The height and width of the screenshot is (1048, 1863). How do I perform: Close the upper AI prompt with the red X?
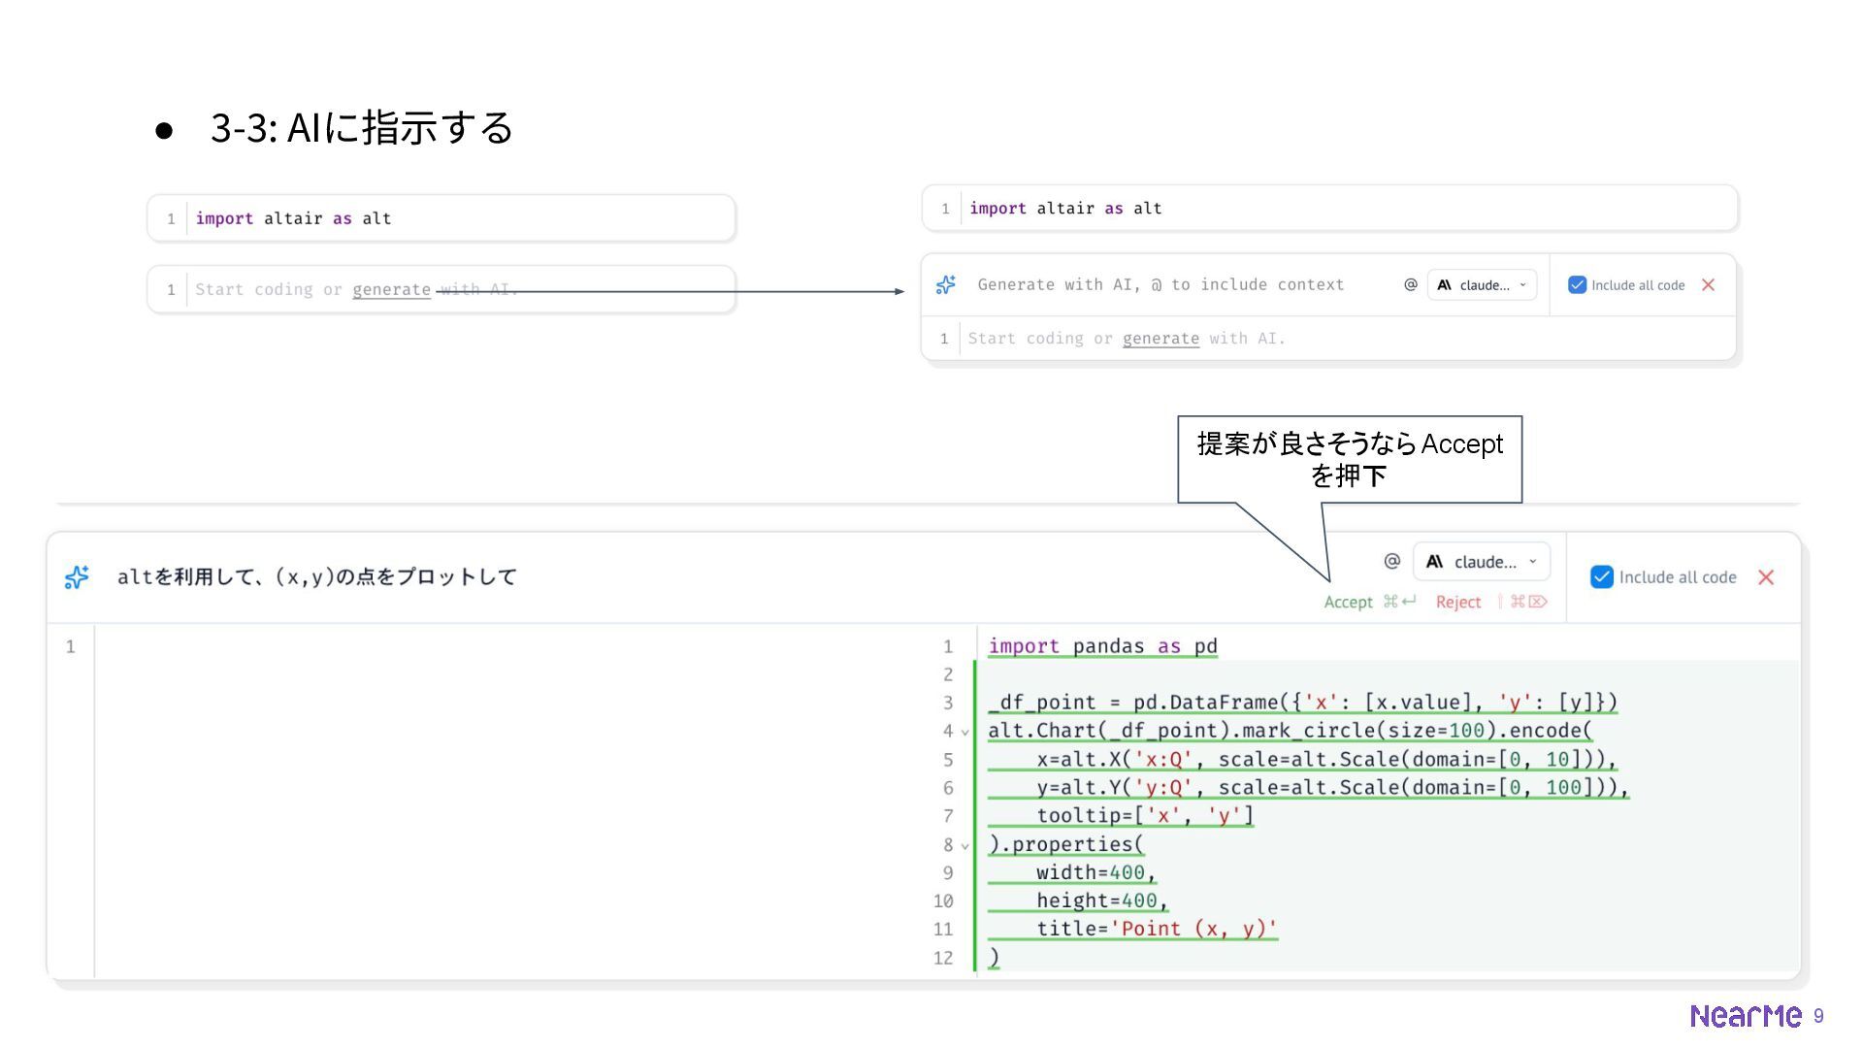(1708, 284)
